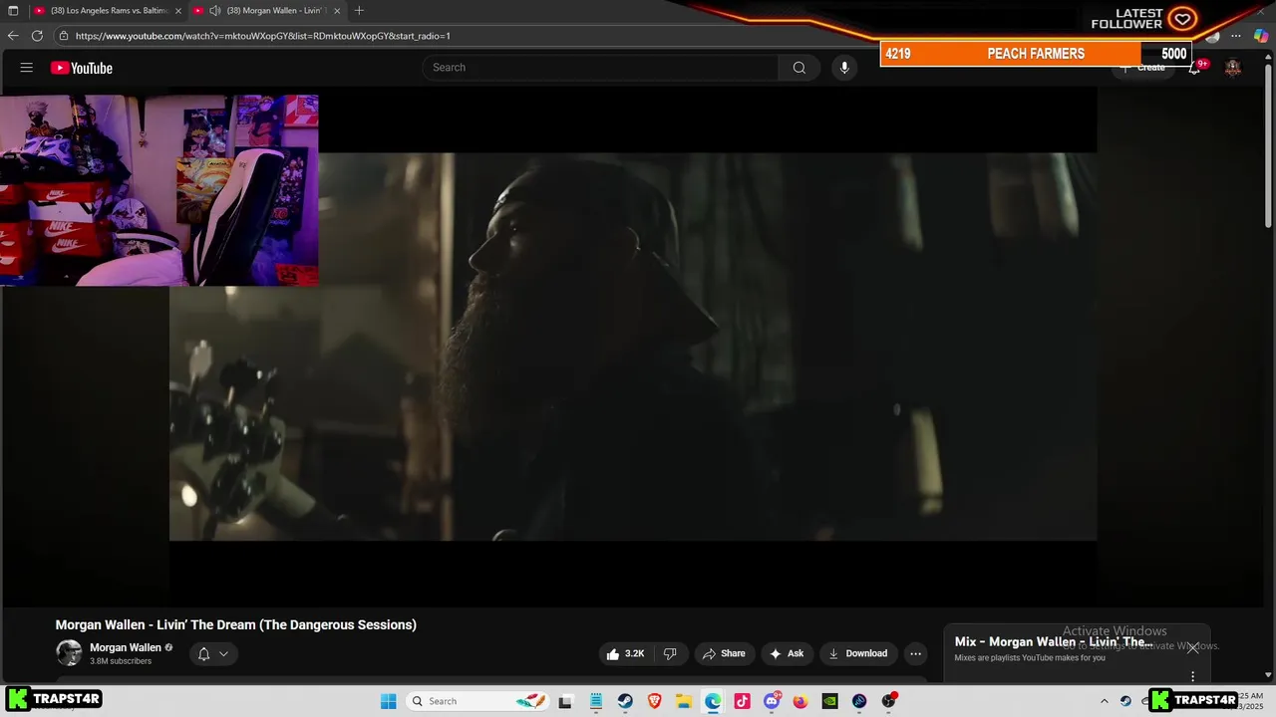Open the YouTube guide hamburger menu
The height and width of the screenshot is (717, 1276).
[27, 68]
